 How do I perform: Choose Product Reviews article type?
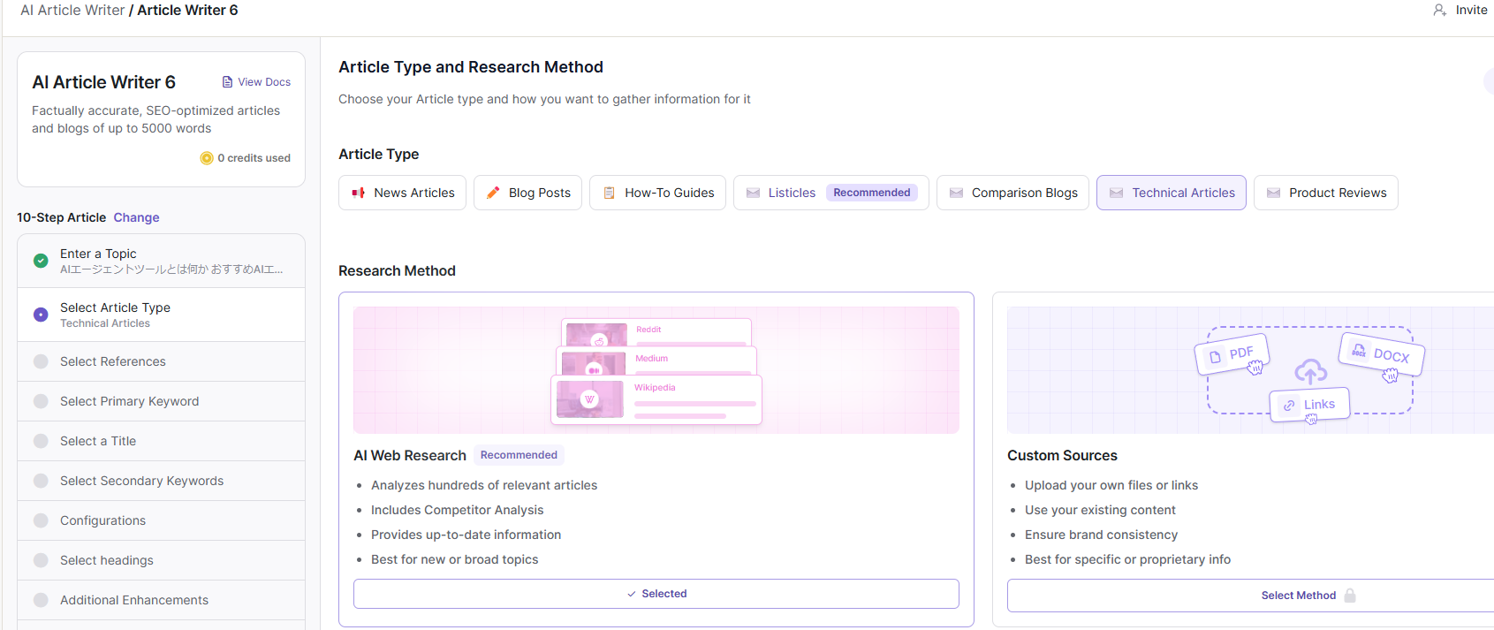coord(1325,193)
